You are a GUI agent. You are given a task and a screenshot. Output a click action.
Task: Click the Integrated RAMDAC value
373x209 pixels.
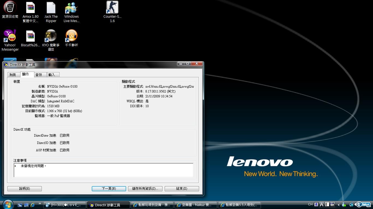pyautogui.click(x=61, y=101)
